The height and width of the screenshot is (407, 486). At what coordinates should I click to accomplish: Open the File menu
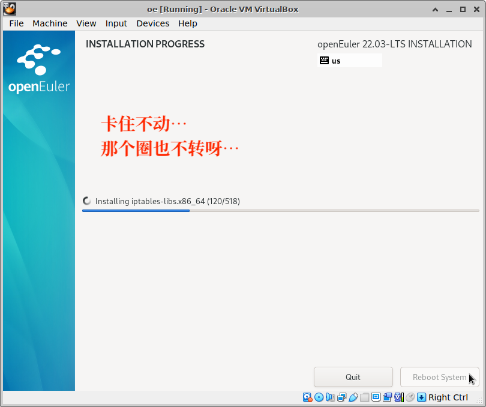(x=16, y=23)
